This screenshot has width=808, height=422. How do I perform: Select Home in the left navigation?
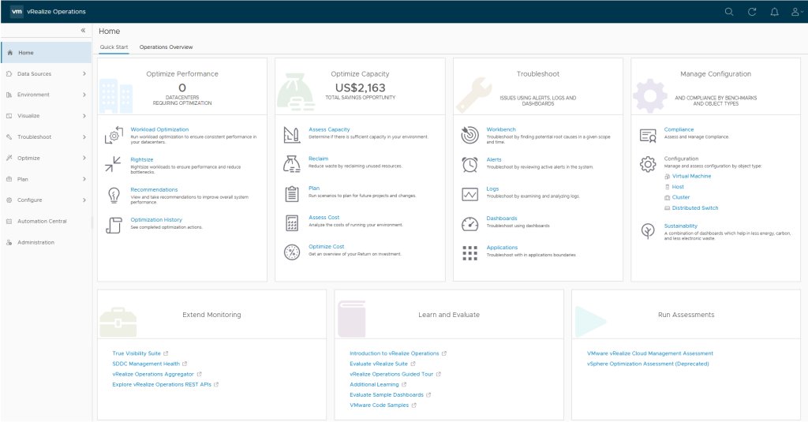coord(46,53)
